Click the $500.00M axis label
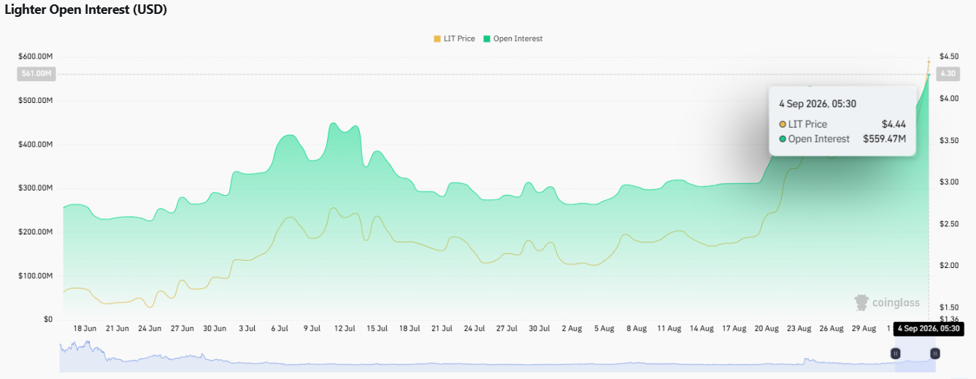 35,100
